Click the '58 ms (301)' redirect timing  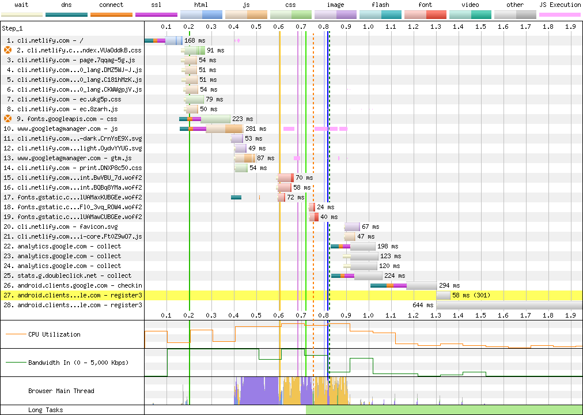point(471,295)
